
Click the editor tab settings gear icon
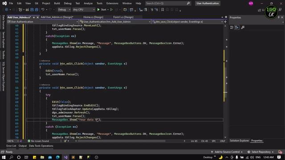[x=226, y=17]
